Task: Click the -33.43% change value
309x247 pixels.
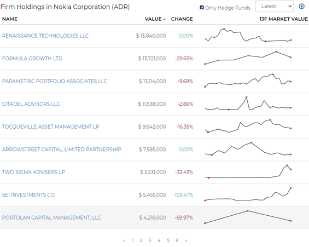Action: click(x=184, y=172)
